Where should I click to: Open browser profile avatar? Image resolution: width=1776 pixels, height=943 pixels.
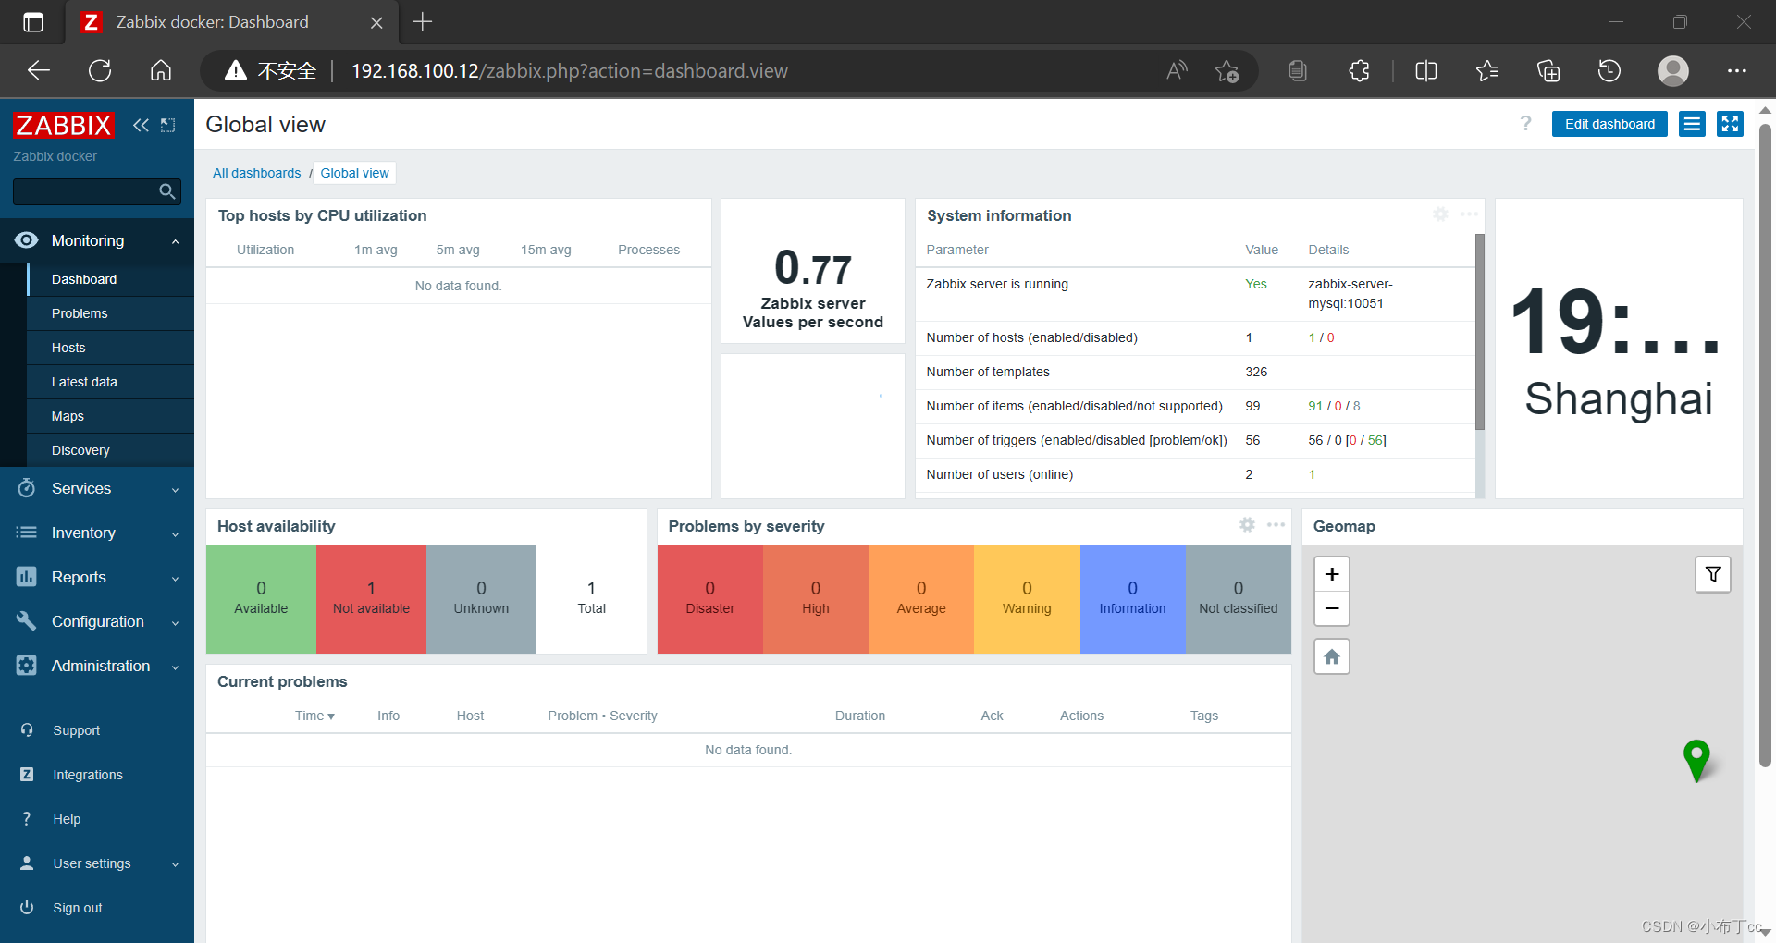pos(1672,71)
